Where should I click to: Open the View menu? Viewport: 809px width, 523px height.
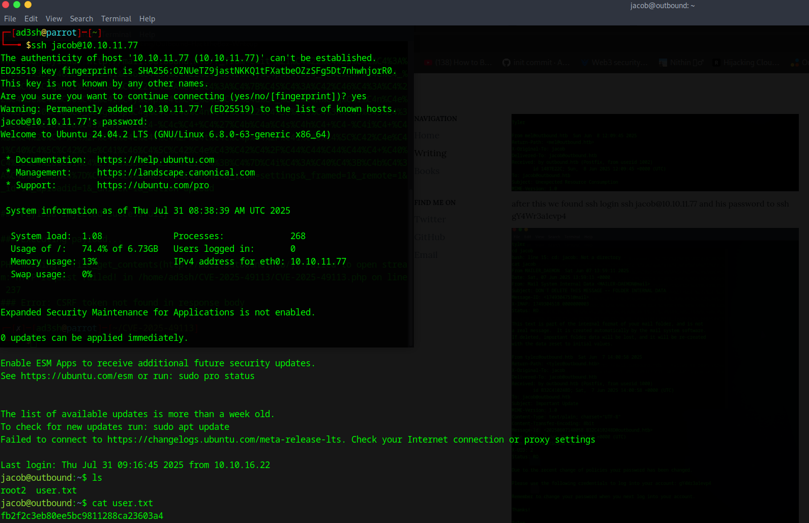(x=54, y=19)
